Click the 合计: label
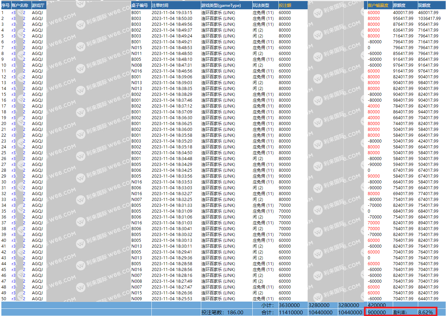This screenshot has height=316, width=446. click(268, 313)
